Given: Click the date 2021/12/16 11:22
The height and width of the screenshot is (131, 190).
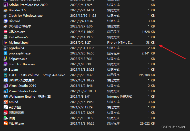Looking at the screenshot, I should click(83, 16).
